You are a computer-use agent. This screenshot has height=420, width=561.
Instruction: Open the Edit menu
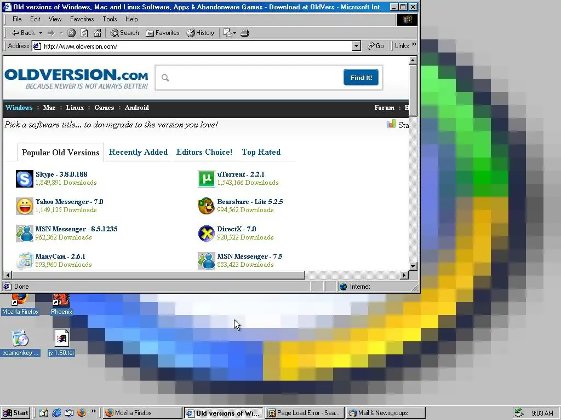35,19
